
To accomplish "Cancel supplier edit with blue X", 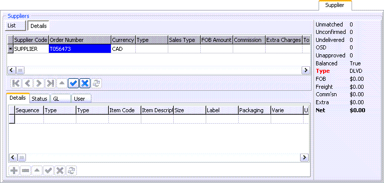I will [85, 83].
